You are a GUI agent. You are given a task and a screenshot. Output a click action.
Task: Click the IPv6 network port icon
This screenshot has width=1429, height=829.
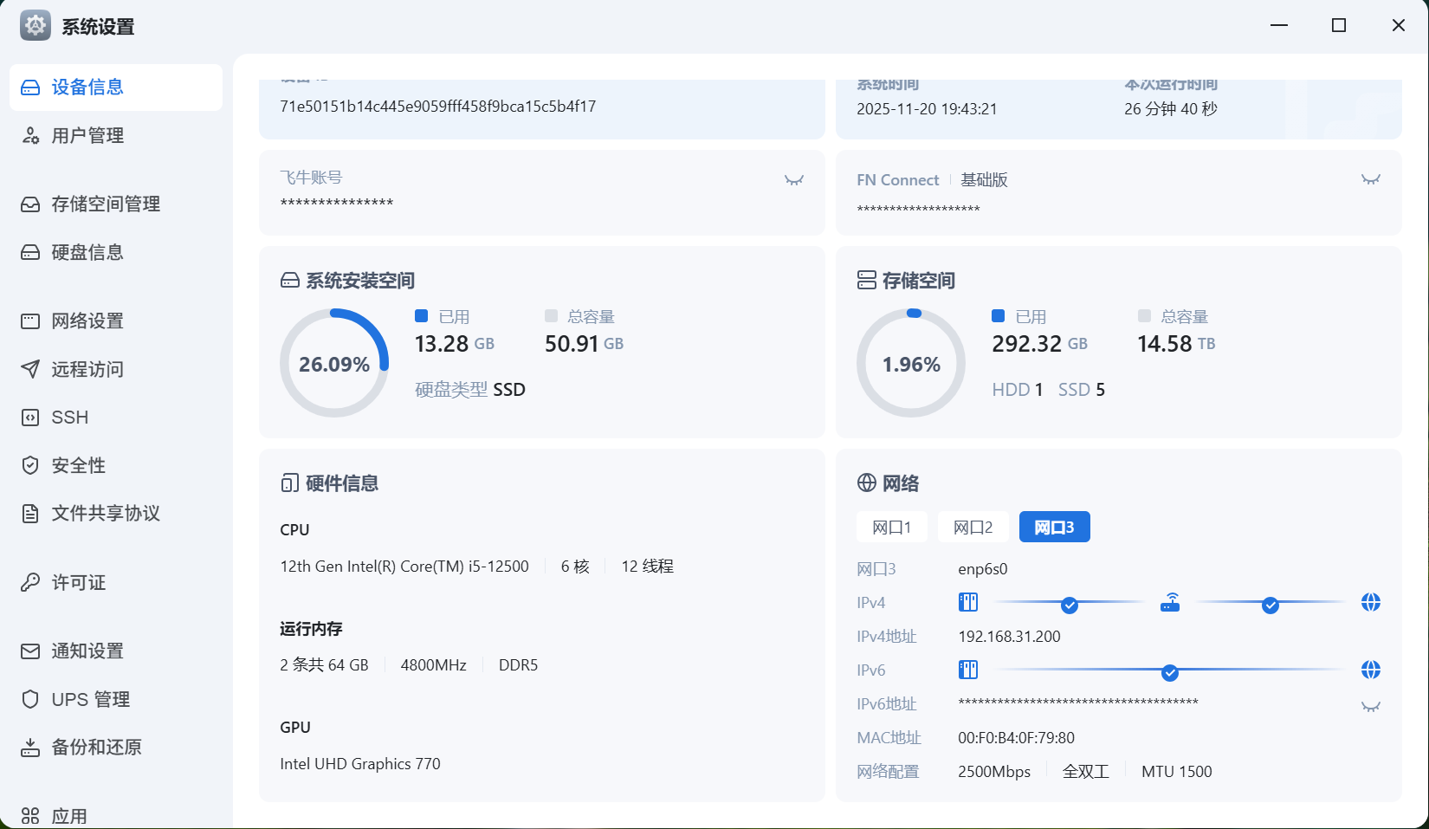pyautogui.click(x=967, y=670)
